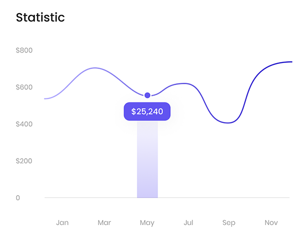Select the Nov month label
304x241 pixels.
point(271,223)
